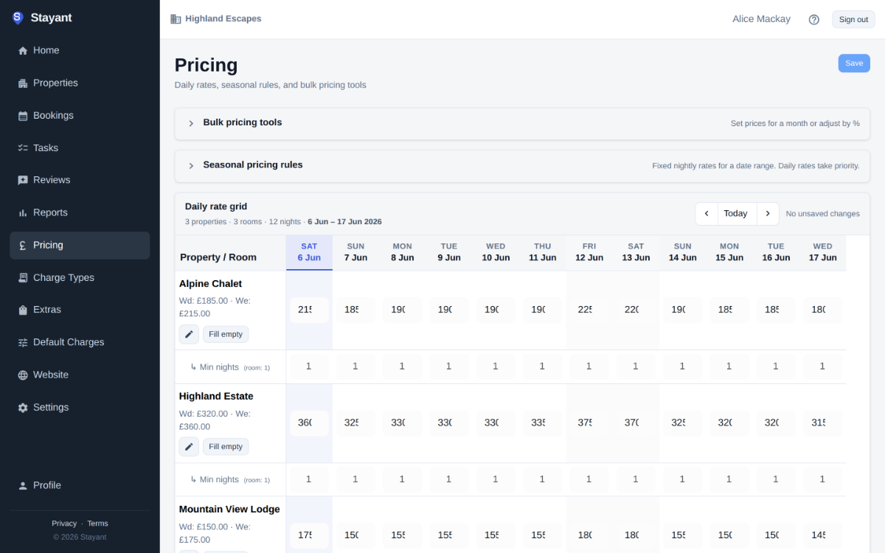Edit Alpine Chalet min nights for Mon 15 Jun
Image resolution: width=885 pixels, height=553 pixels.
pos(729,367)
